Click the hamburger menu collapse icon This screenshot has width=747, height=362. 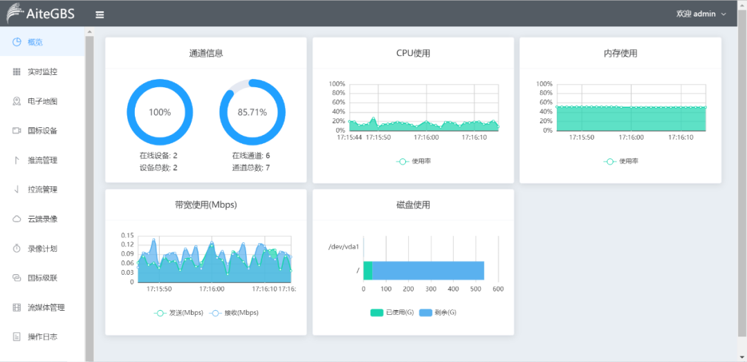pos(100,14)
